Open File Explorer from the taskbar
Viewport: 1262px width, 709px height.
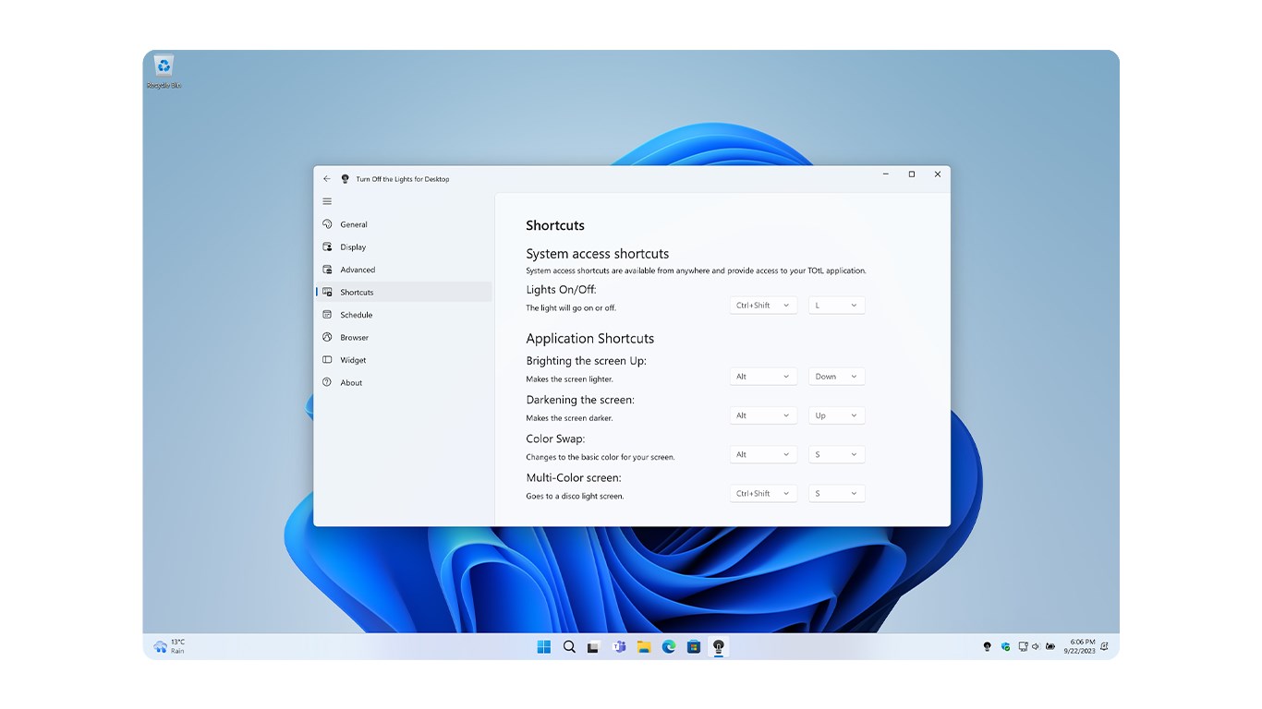pos(644,646)
